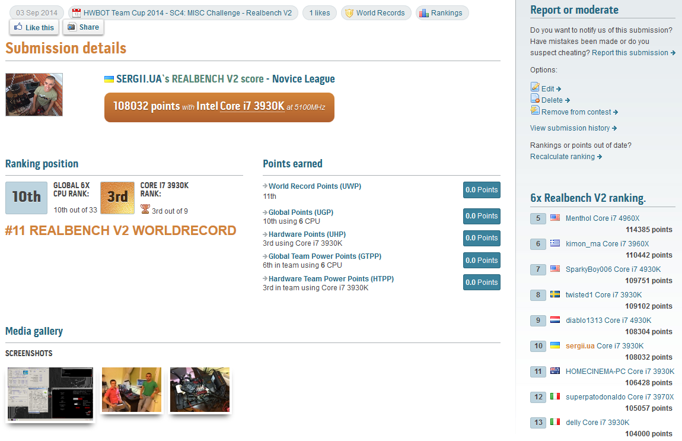Image resolution: width=682 pixels, height=441 pixels.
Task: Open delly Core i7 3930K ranking entry
Action: [598, 422]
